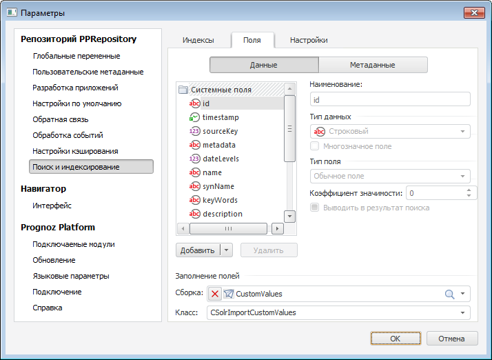Click the fields list scroll left arrow

pyautogui.click(x=183, y=229)
